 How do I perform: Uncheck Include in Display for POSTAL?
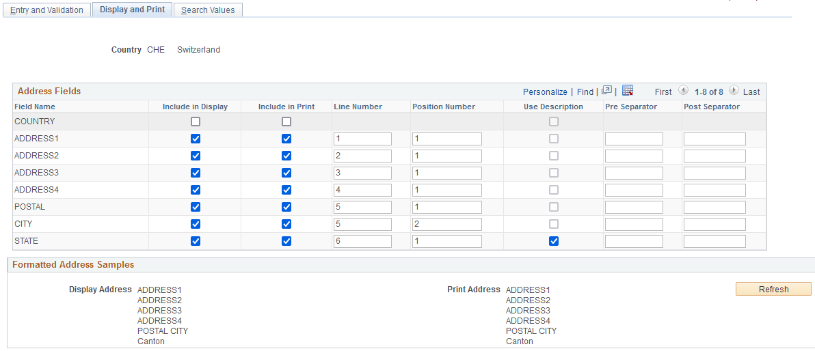click(196, 207)
